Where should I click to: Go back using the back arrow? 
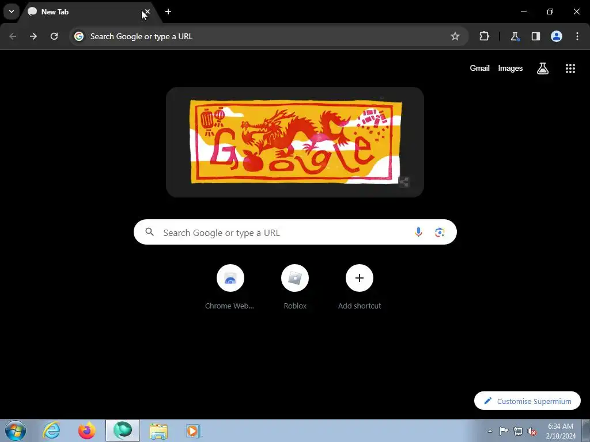pos(13,36)
